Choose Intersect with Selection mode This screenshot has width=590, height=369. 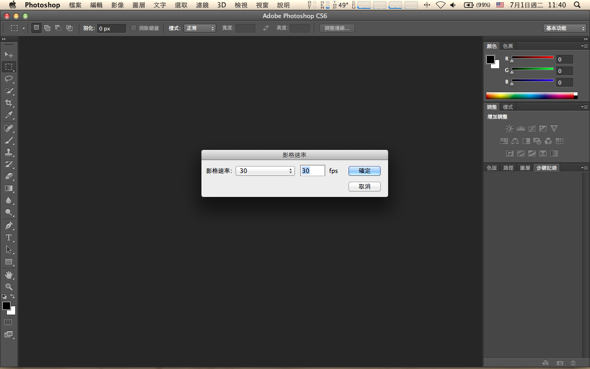[69, 28]
